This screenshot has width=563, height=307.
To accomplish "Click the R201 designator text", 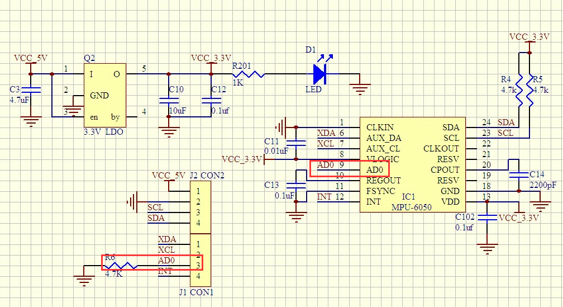I will click(241, 66).
